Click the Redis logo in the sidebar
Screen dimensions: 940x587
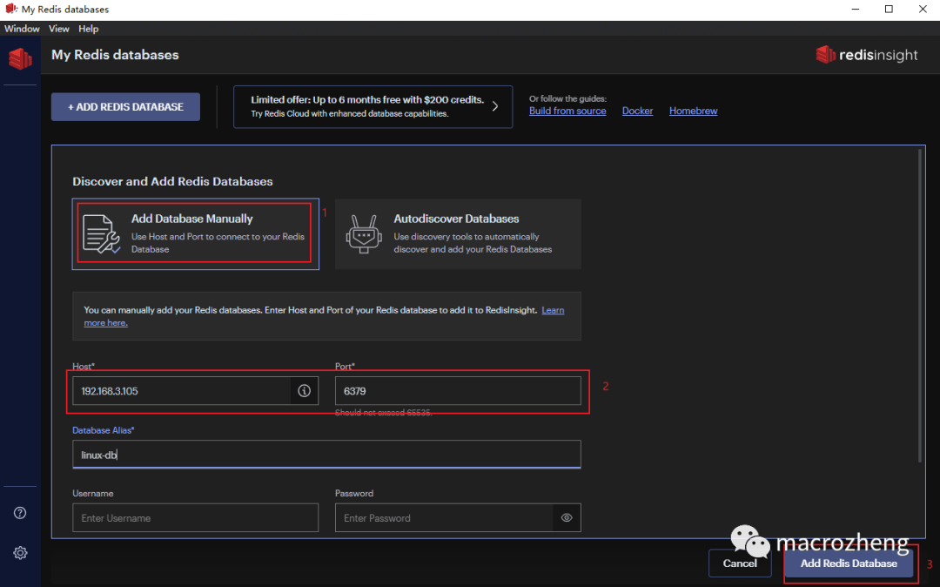20,58
